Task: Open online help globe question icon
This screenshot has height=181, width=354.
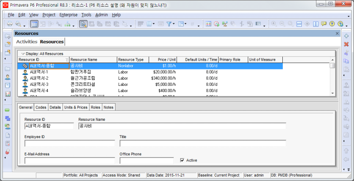Action: (x=340, y=24)
